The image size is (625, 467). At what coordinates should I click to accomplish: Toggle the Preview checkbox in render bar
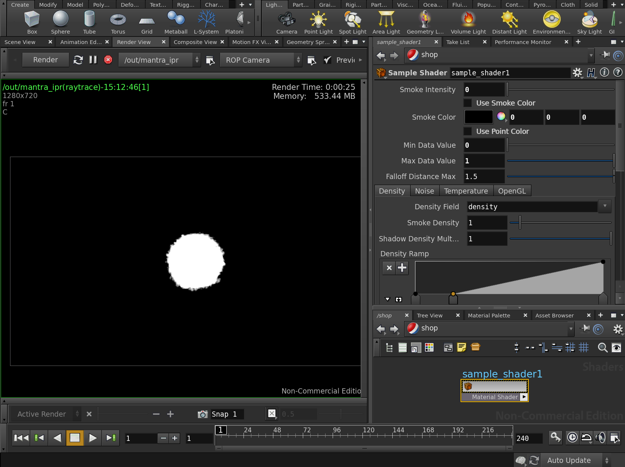327,60
